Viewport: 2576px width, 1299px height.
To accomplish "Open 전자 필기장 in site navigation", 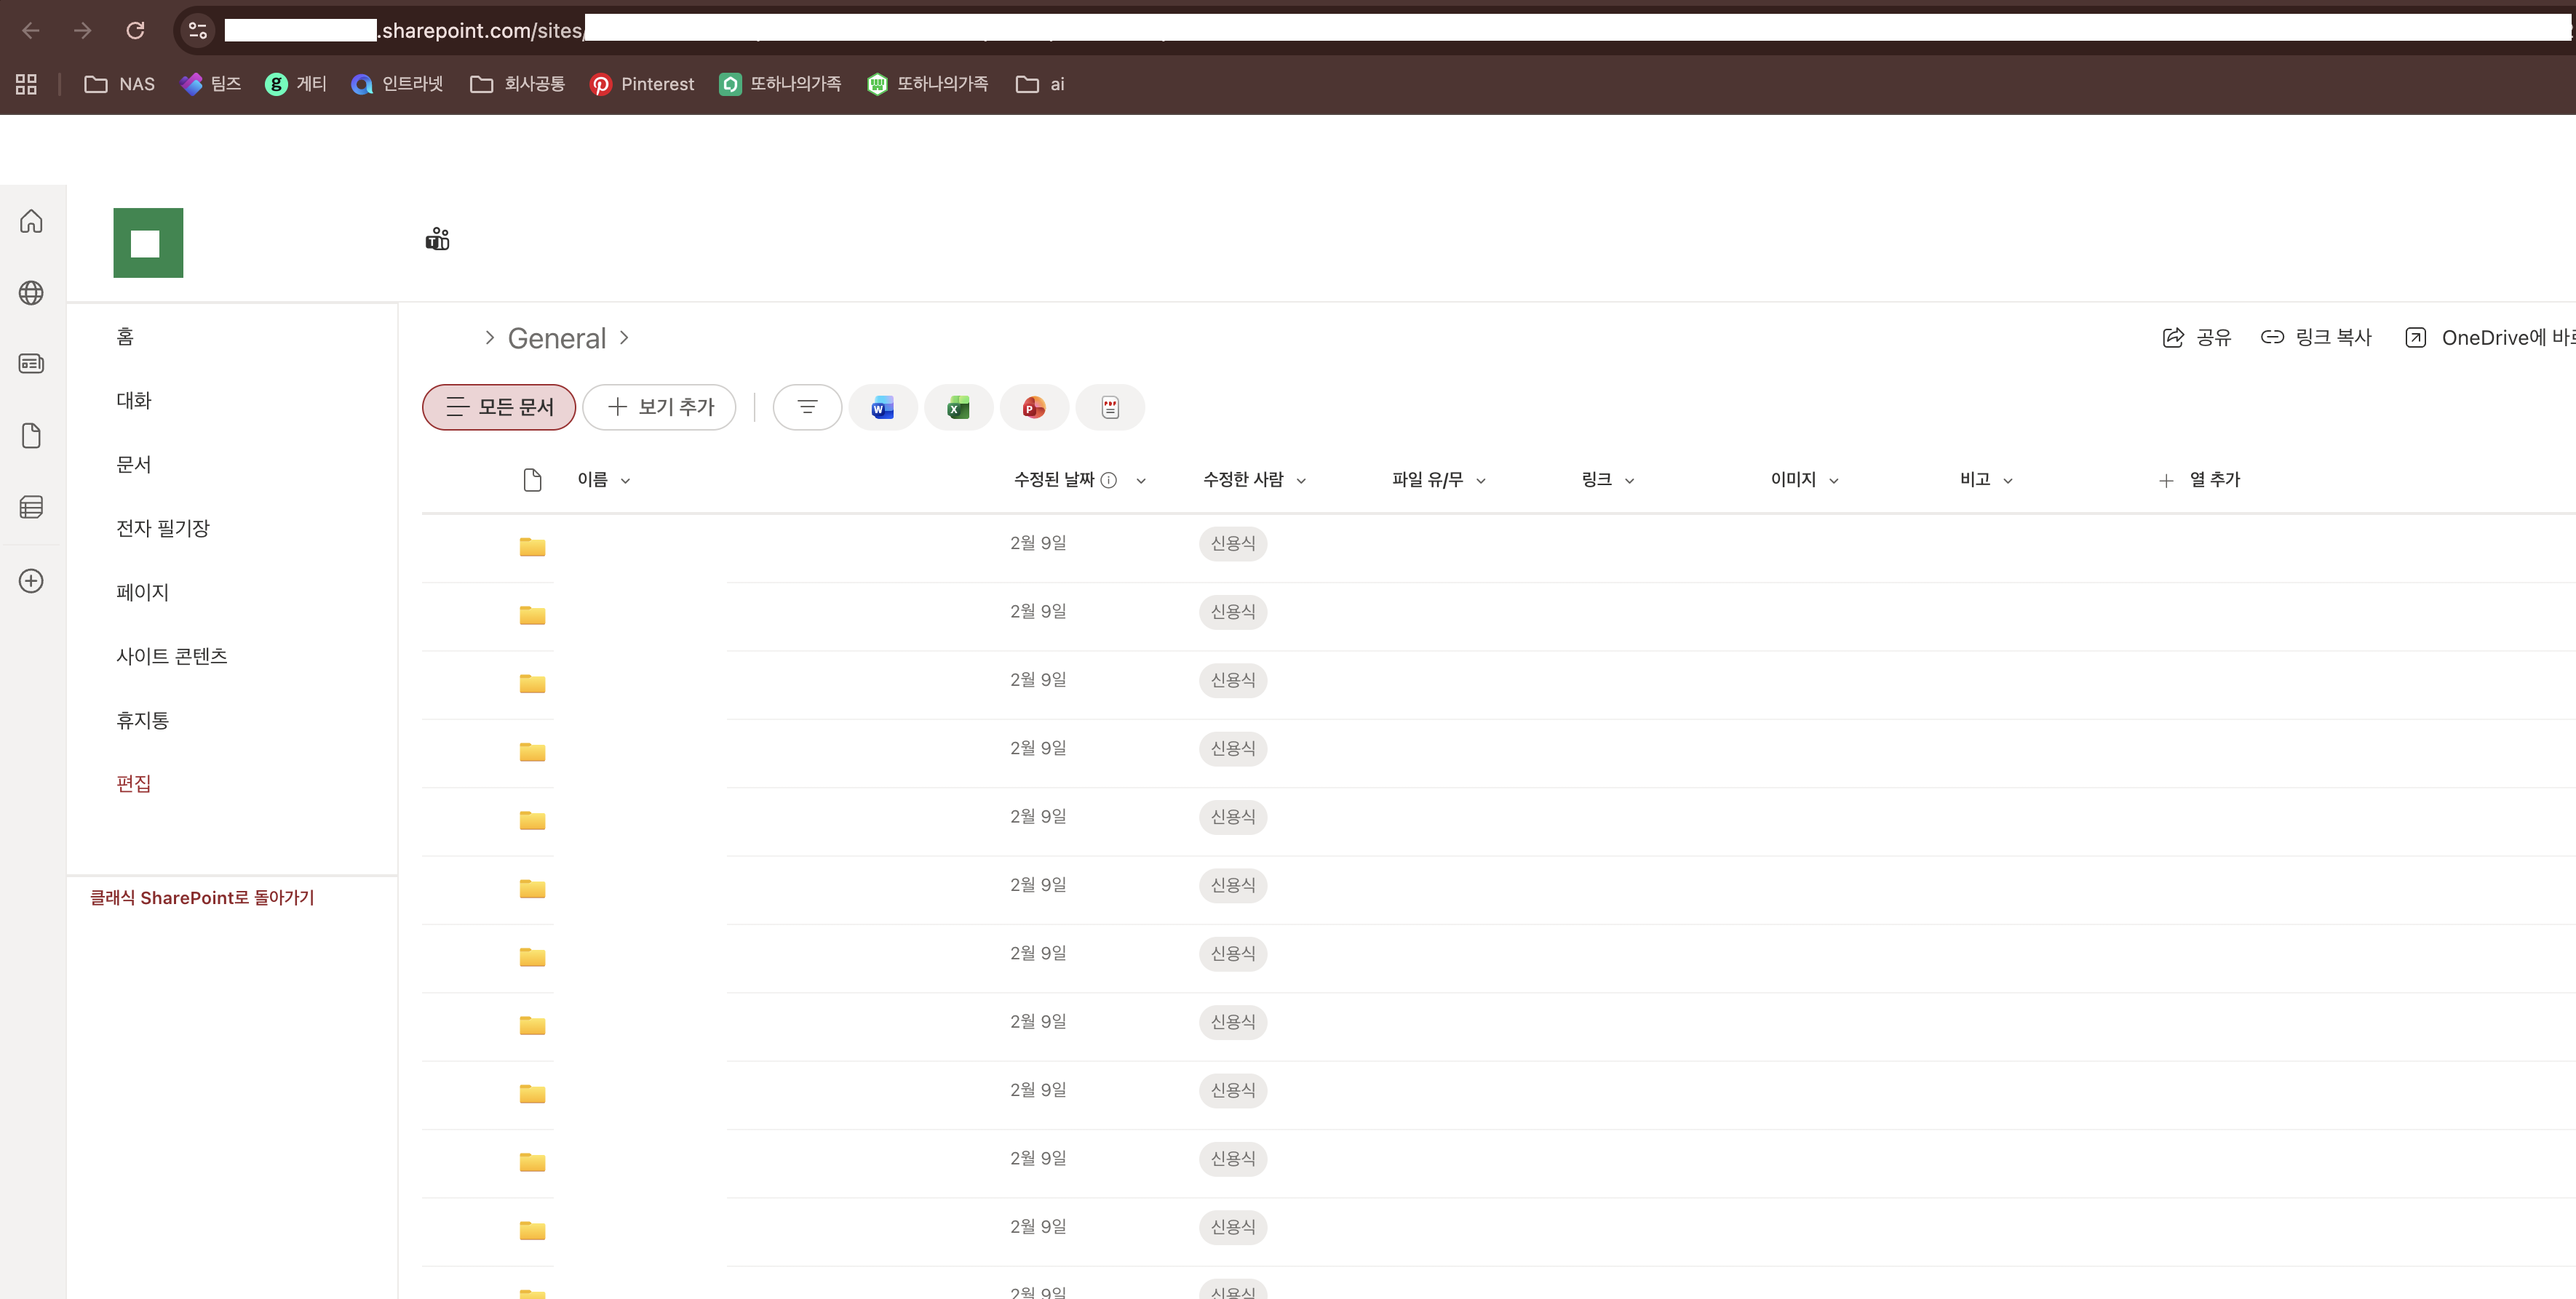I will pyautogui.click(x=163, y=529).
